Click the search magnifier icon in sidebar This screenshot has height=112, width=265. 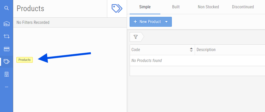(x=7, y=8)
